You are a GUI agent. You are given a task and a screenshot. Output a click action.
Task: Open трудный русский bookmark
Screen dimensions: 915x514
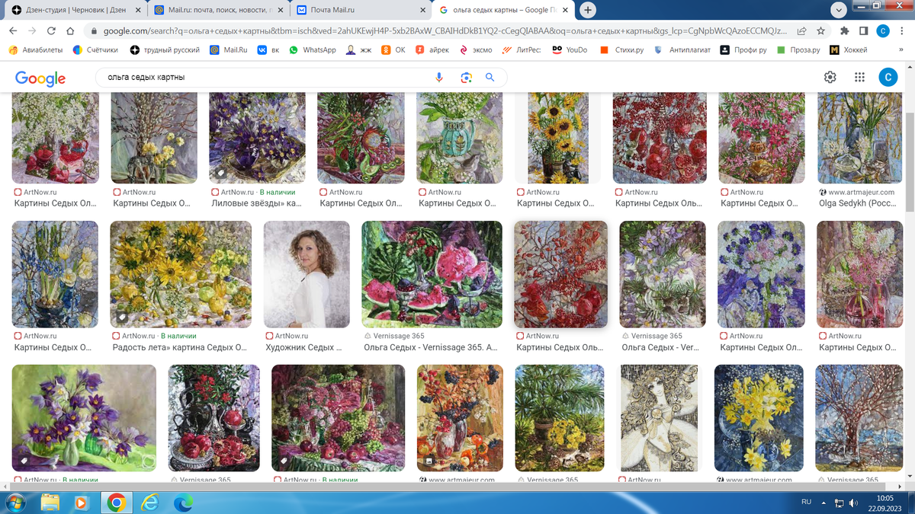165,49
